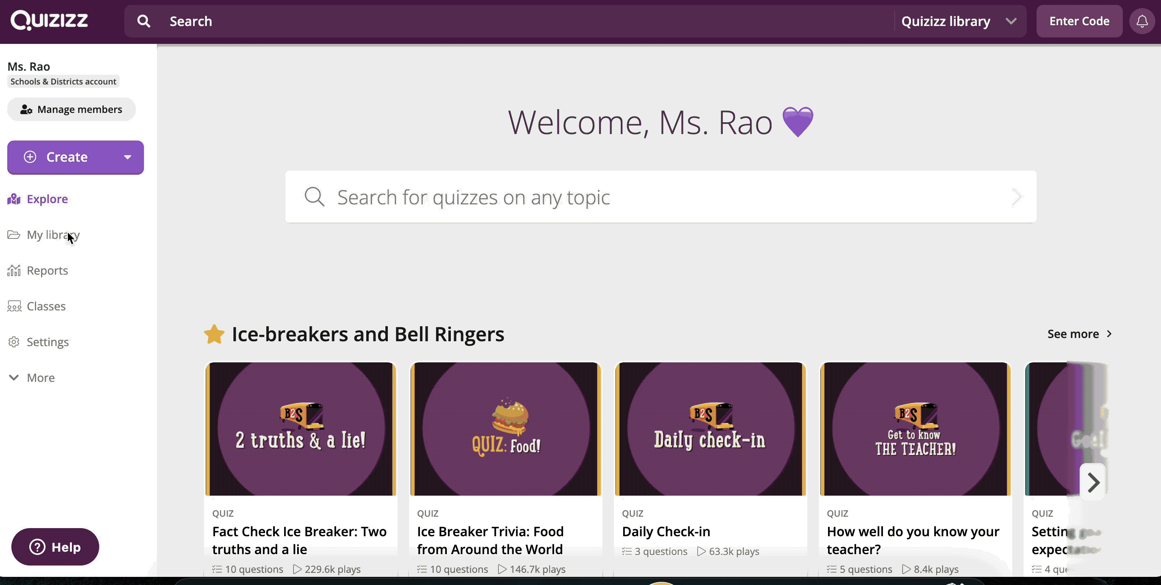Image resolution: width=1161 pixels, height=585 pixels.
Task: Select Enter Code button top right
Action: 1079,21
